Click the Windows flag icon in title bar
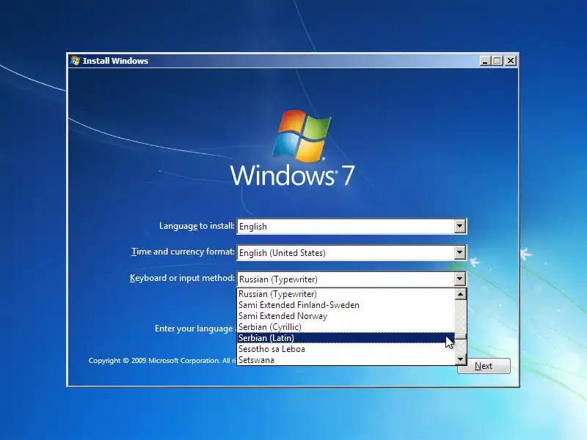 click(76, 61)
